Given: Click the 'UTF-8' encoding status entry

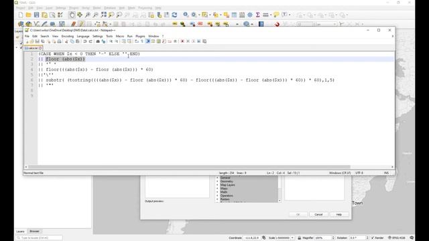Looking at the screenshot, I should point(359,173).
